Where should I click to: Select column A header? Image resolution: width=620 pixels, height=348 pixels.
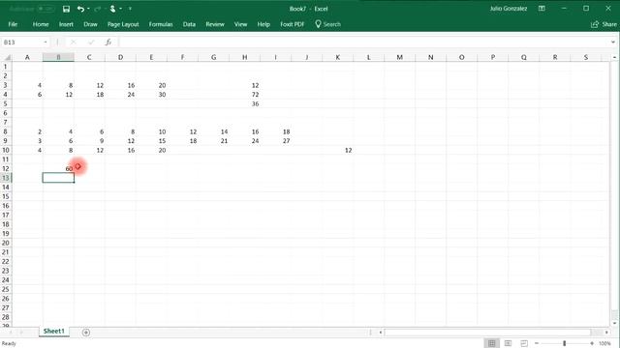(x=27, y=57)
